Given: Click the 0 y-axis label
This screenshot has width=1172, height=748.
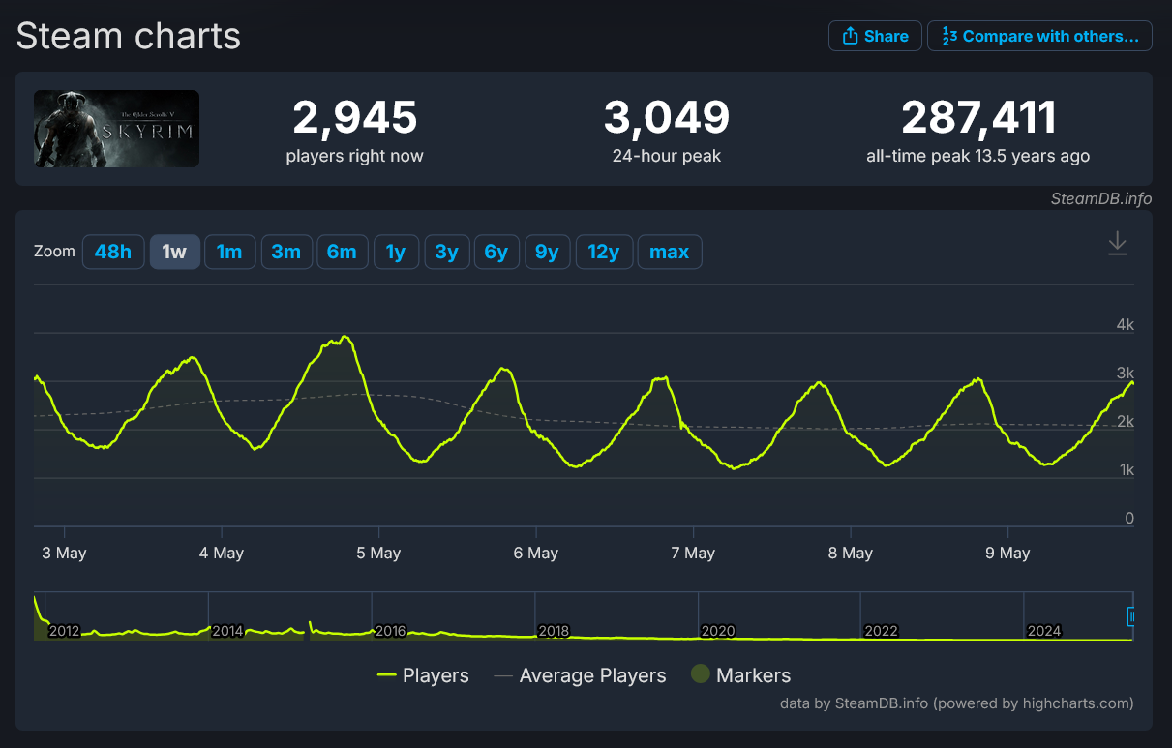Looking at the screenshot, I should point(1128,518).
